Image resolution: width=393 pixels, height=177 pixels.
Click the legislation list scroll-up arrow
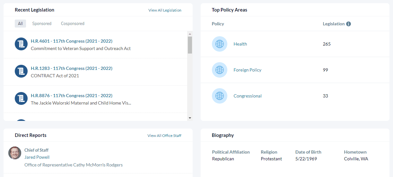190,34
